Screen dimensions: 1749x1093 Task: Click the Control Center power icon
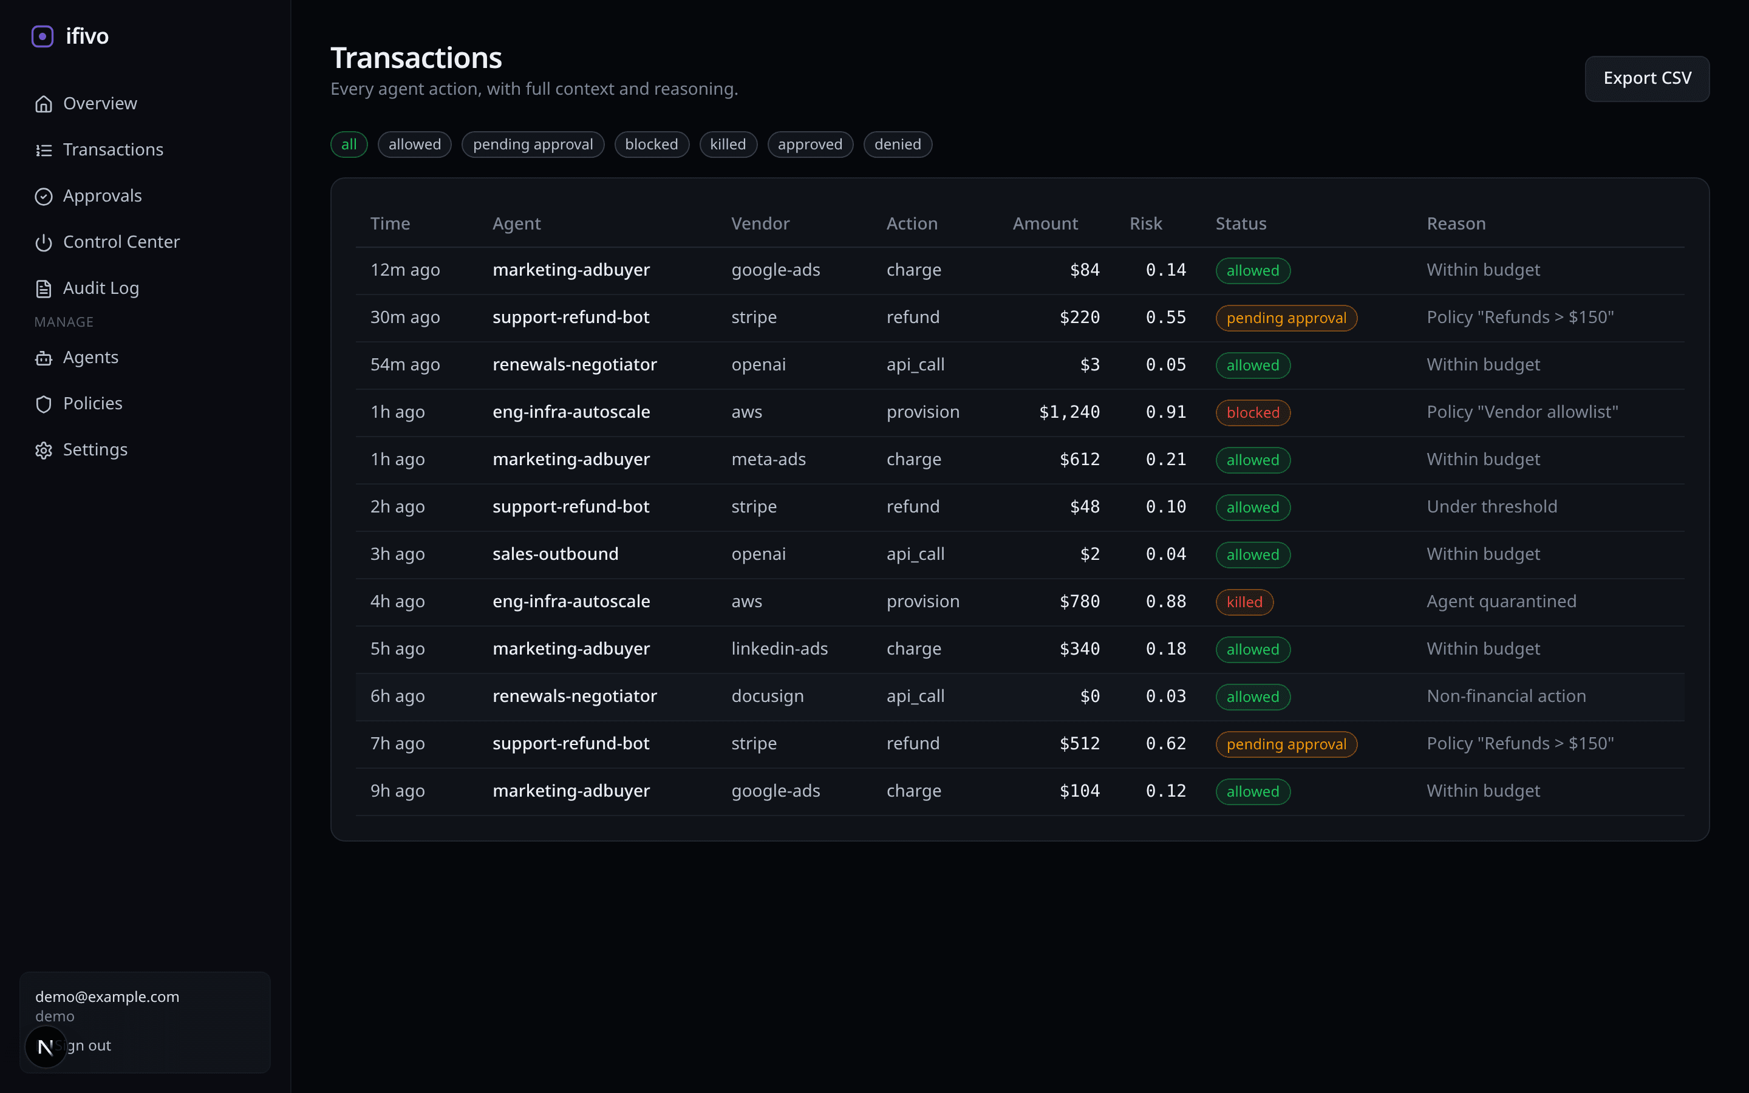pos(43,242)
